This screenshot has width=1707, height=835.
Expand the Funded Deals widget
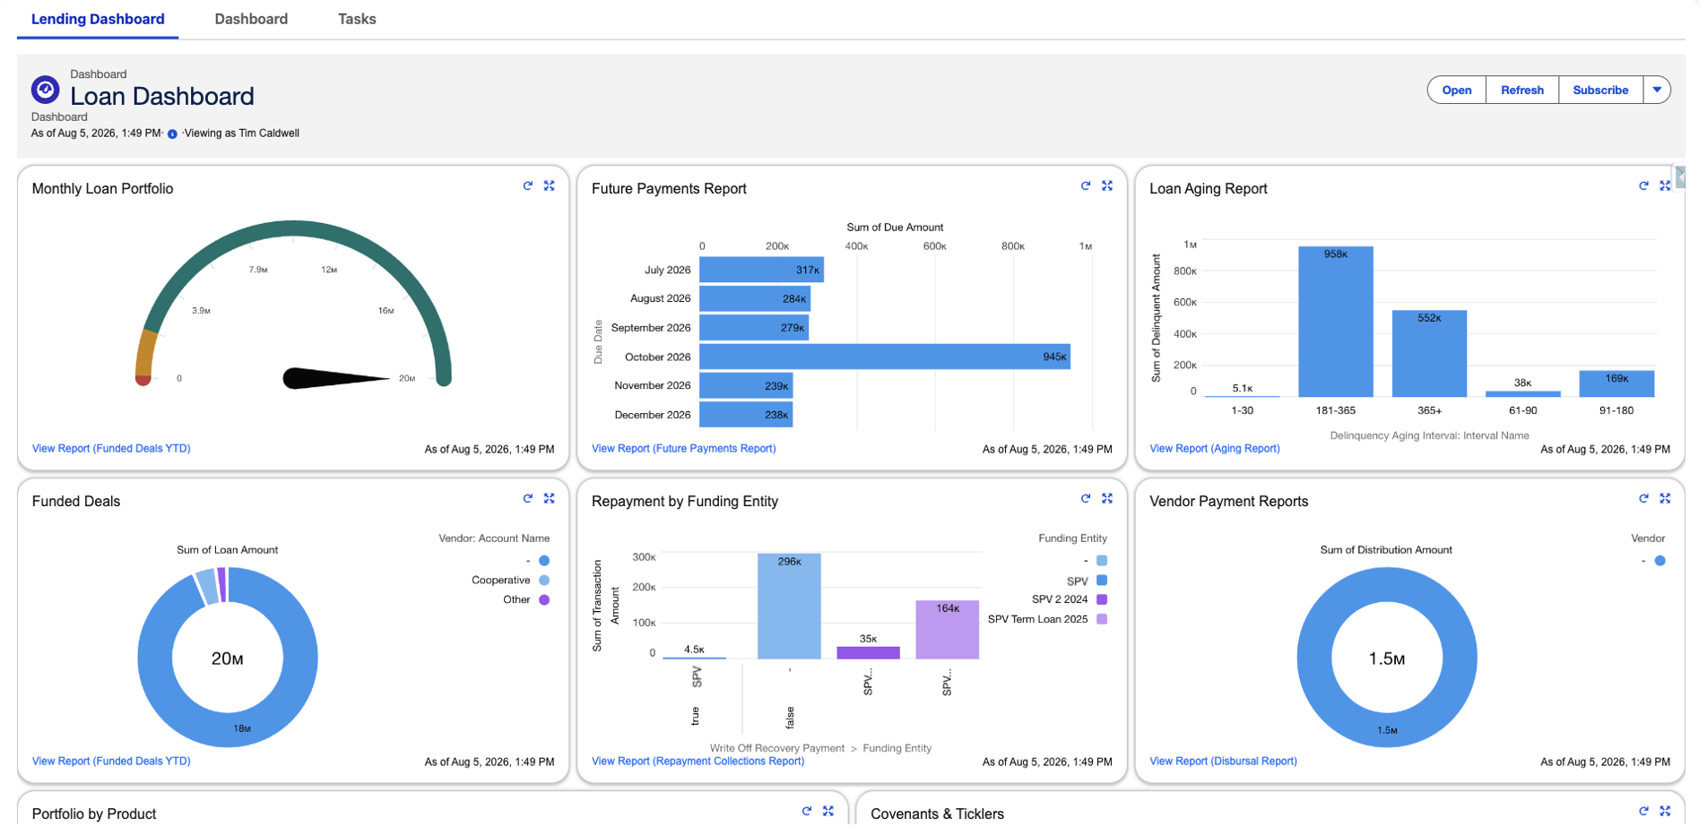coord(550,498)
